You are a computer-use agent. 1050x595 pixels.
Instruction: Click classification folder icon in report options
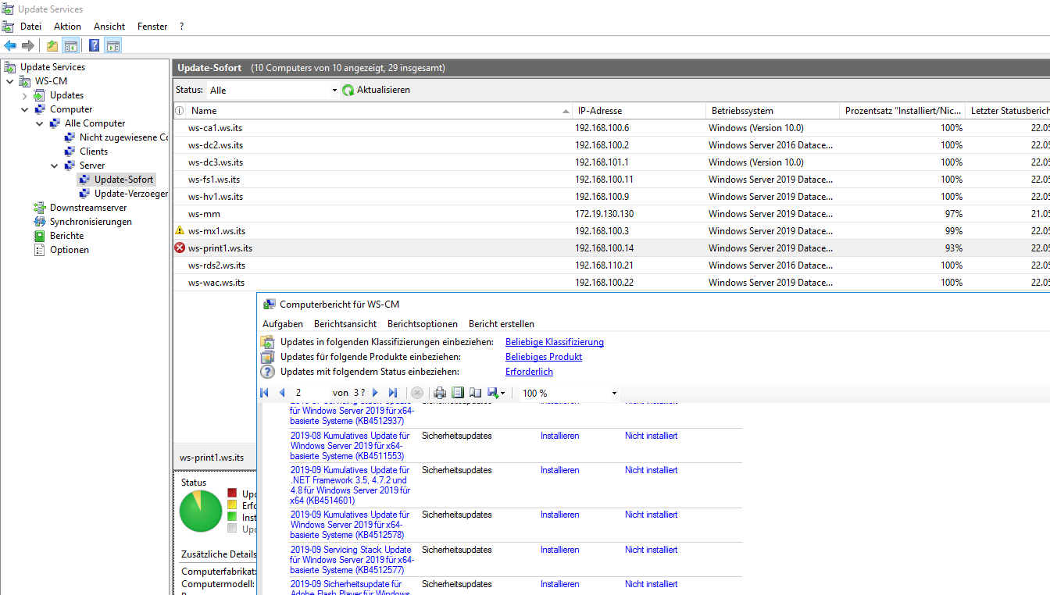[267, 342]
